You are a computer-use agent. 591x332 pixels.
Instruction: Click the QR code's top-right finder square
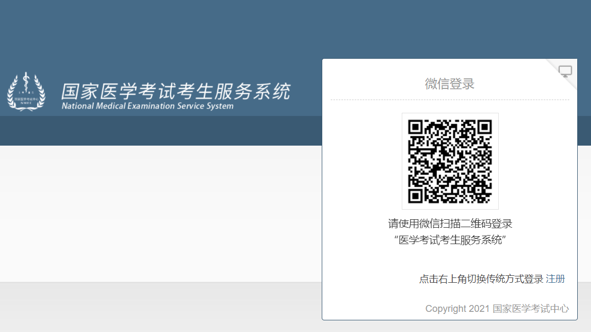click(x=484, y=127)
